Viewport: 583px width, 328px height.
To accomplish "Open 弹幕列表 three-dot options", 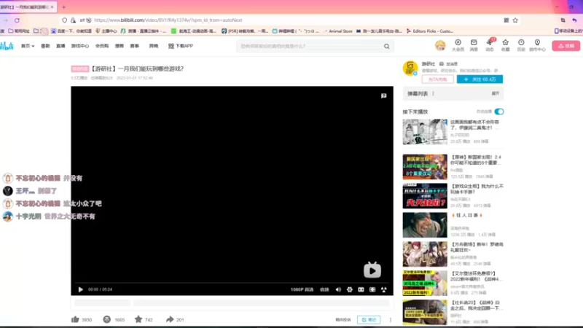I will [x=433, y=94].
